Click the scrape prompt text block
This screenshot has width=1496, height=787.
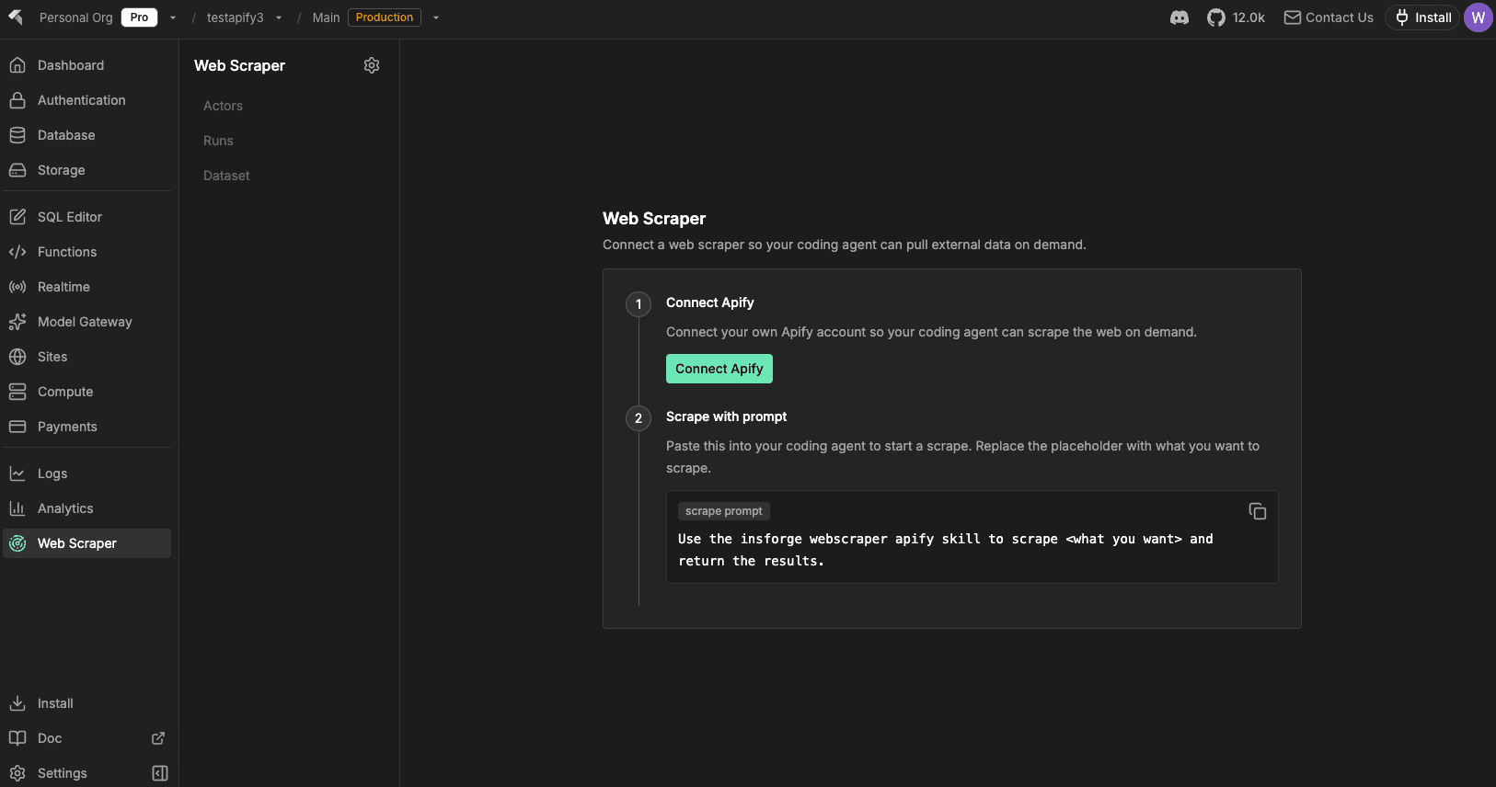tap(946, 550)
